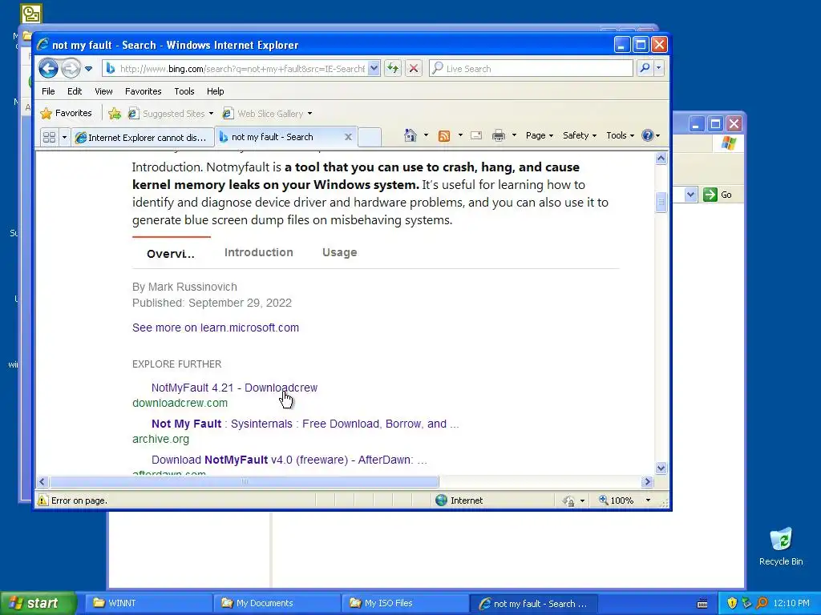Select the Usage tab

pos(340,252)
